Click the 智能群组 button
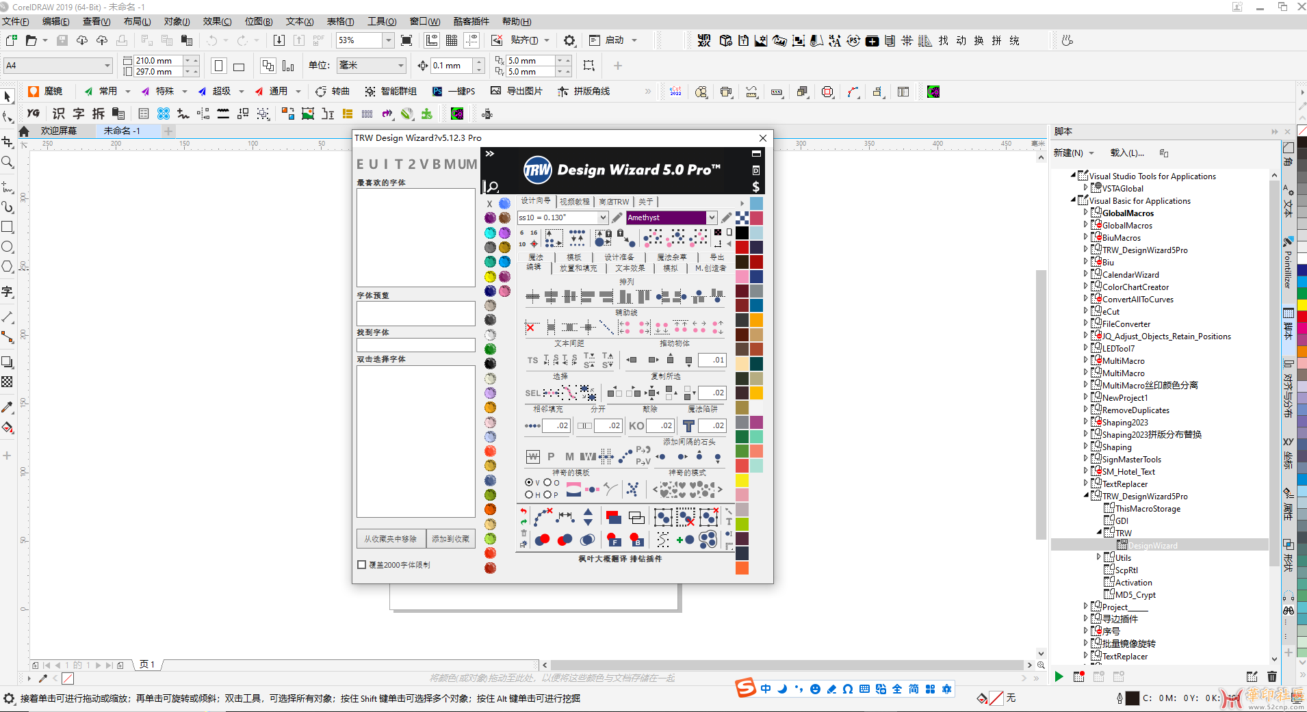Screen dimensions: 1307x712 coord(390,91)
